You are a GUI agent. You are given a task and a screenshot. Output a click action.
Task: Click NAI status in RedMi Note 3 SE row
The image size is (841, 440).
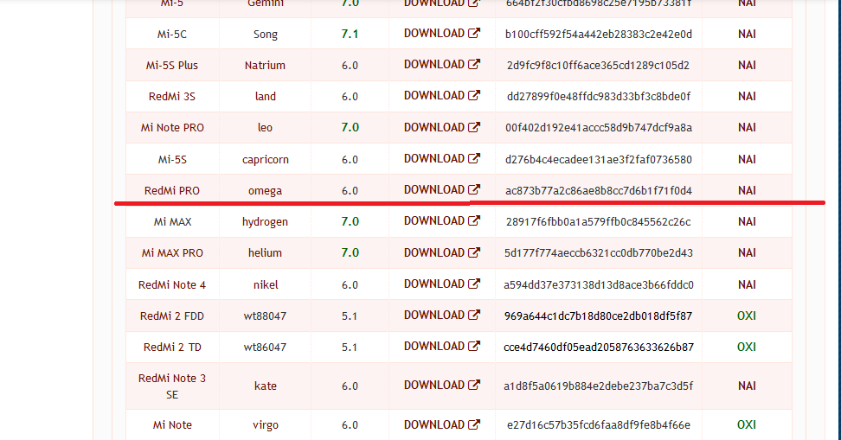tap(747, 386)
